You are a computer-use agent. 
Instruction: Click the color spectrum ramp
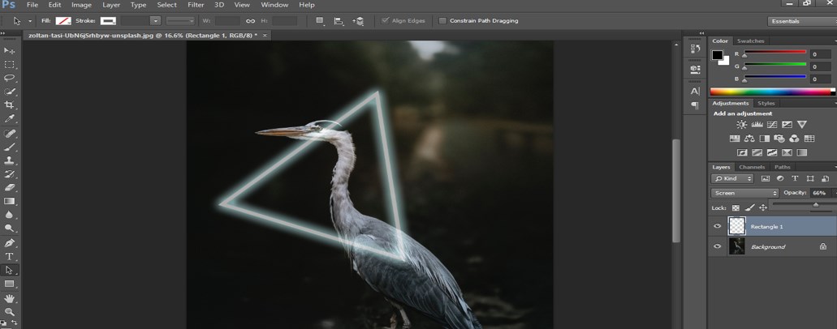[770, 92]
